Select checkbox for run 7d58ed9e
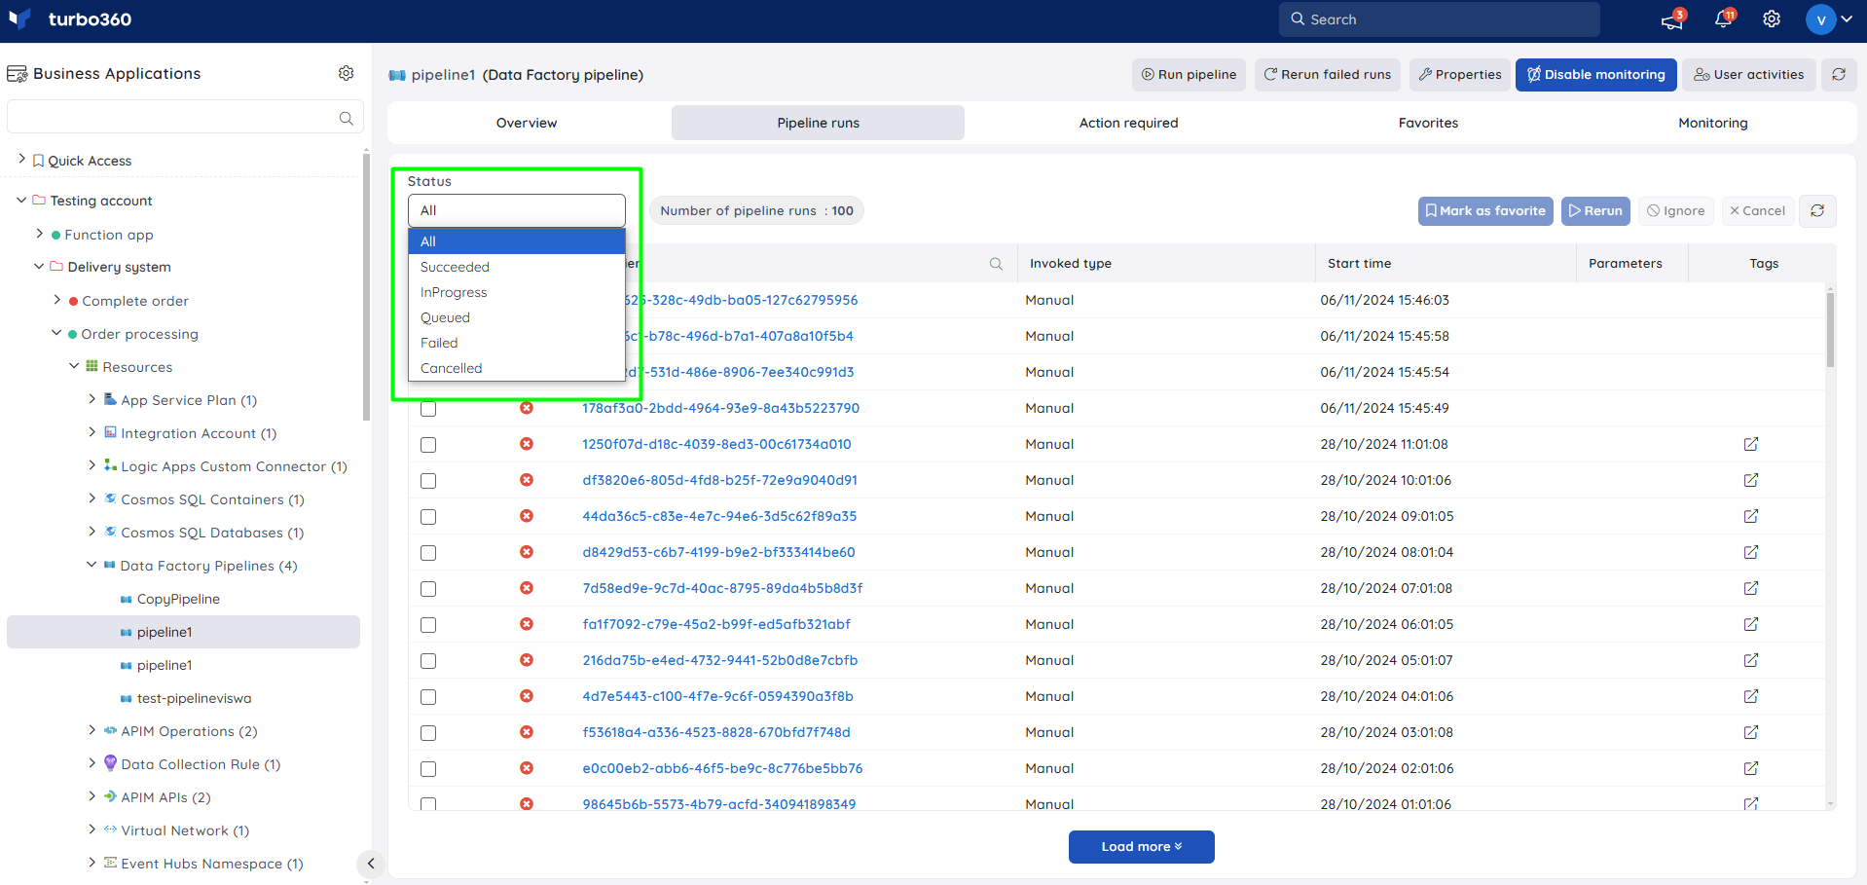 [428, 589]
